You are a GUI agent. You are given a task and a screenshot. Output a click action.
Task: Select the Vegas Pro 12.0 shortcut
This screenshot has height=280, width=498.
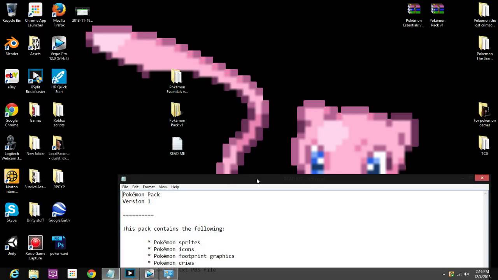click(59, 48)
